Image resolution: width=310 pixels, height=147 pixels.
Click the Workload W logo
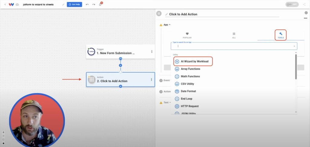(11, 4)
